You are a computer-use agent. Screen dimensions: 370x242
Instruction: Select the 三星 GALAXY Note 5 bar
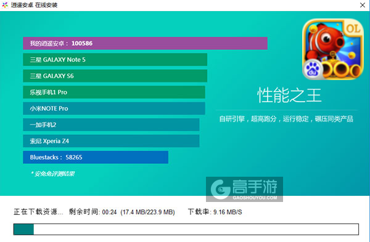tap(115, 60)
